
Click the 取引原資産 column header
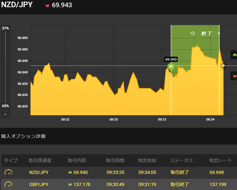click(40, 160)
